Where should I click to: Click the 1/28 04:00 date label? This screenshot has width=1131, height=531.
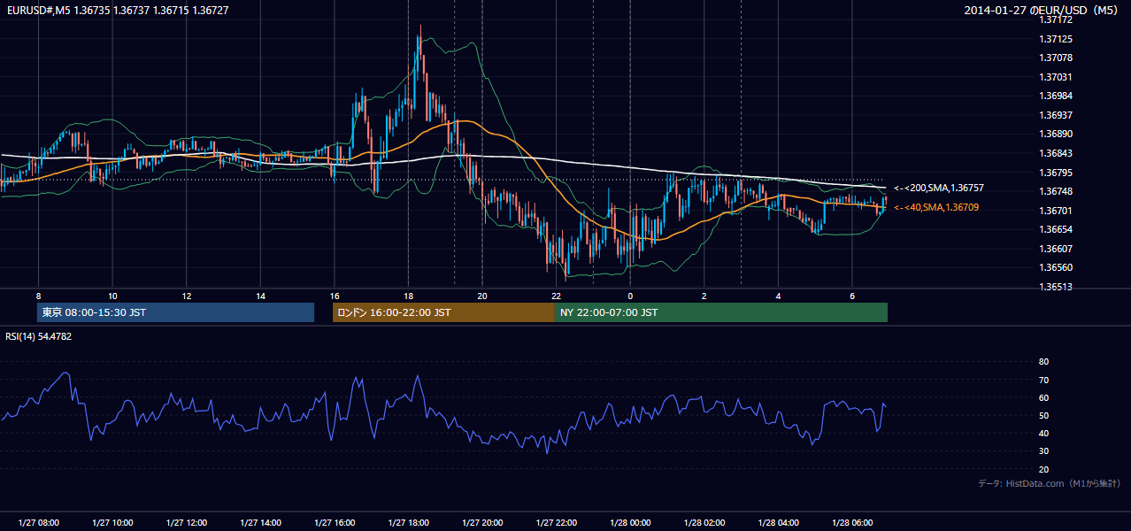point(778,522)
